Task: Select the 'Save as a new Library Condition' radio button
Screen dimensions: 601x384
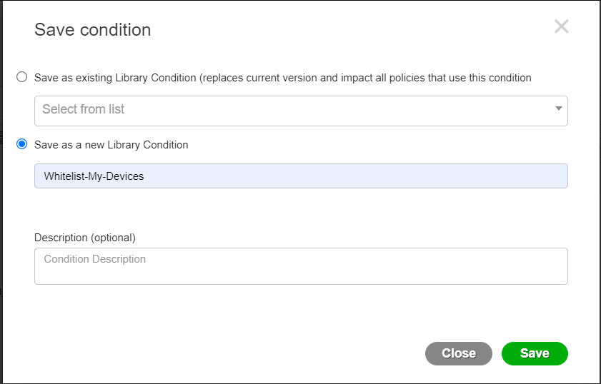Action: 22,144
